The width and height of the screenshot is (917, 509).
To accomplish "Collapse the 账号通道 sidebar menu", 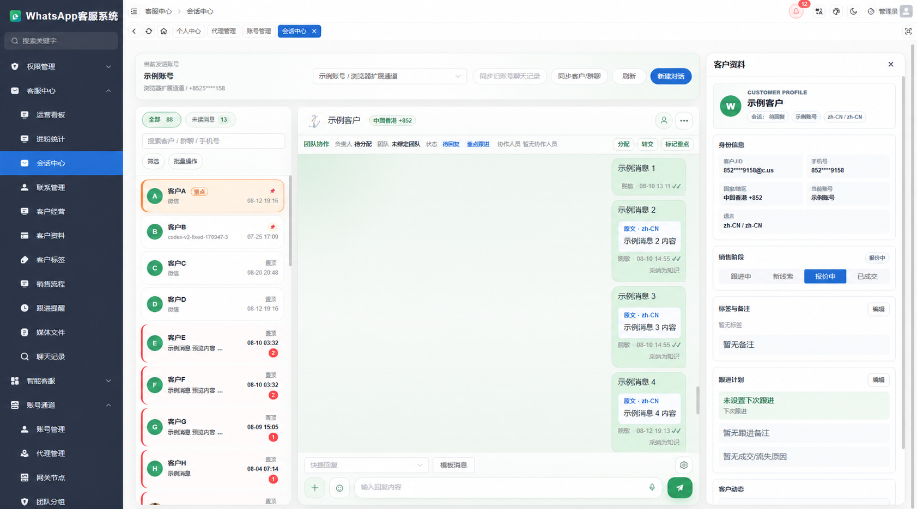I will (61, 405).
